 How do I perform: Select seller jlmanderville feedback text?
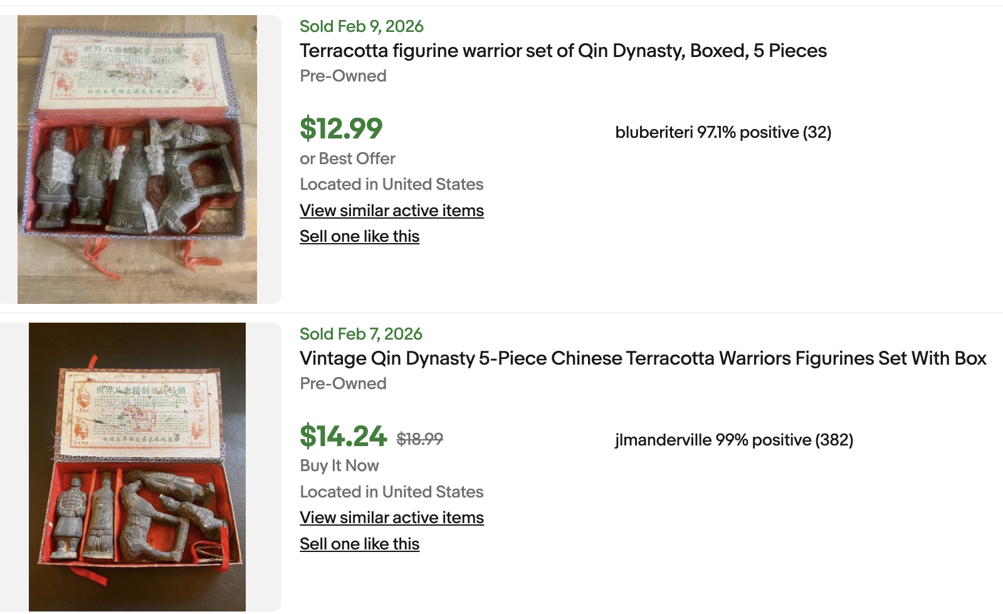(x=733, y=440)
